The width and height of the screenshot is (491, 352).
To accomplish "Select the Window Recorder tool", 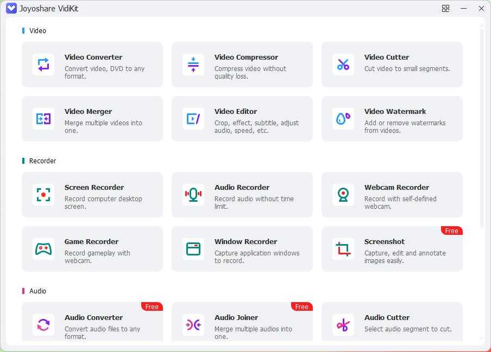I will point(242,248).
